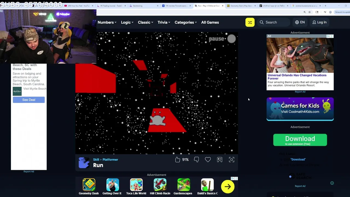Click the Run game category icon
Viewport: 350px width, 197px height.
click(84, 163)
